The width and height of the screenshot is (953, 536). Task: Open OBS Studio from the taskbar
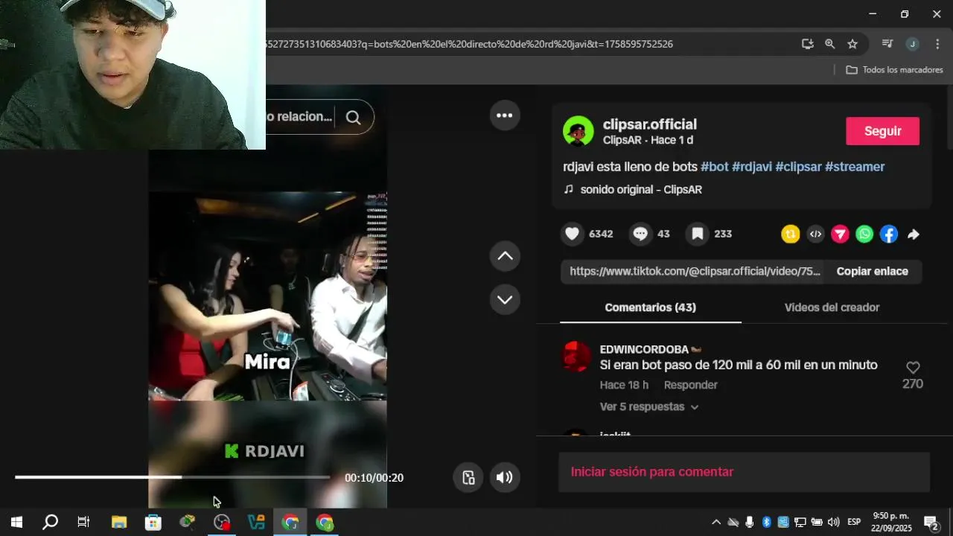222,522
